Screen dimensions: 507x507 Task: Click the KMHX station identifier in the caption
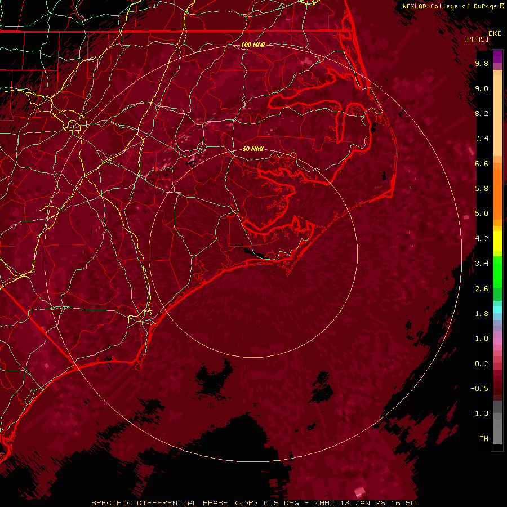tap(323, 503)
